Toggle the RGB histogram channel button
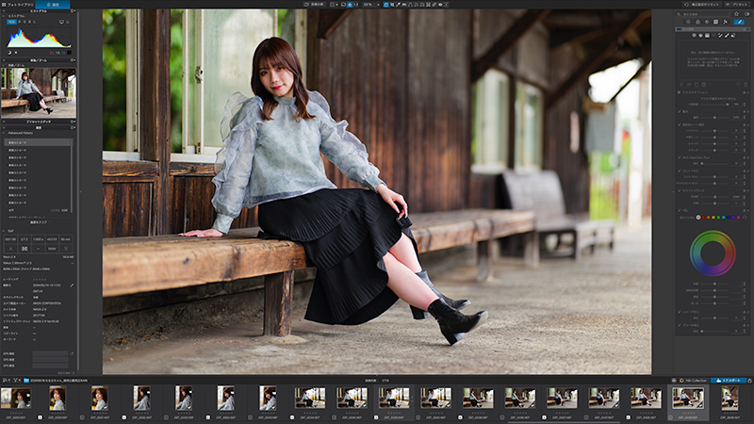This screenshot has width=754, height=424. [x=11, y=22]
